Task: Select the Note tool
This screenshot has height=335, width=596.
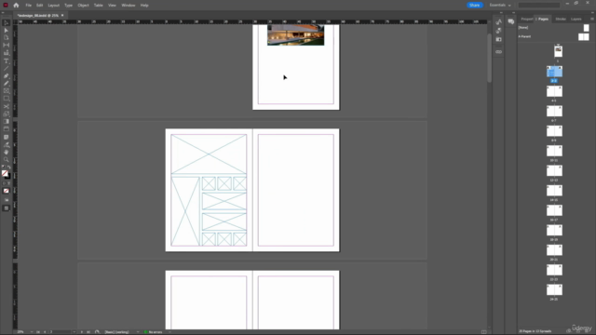Action: (7, 137)
